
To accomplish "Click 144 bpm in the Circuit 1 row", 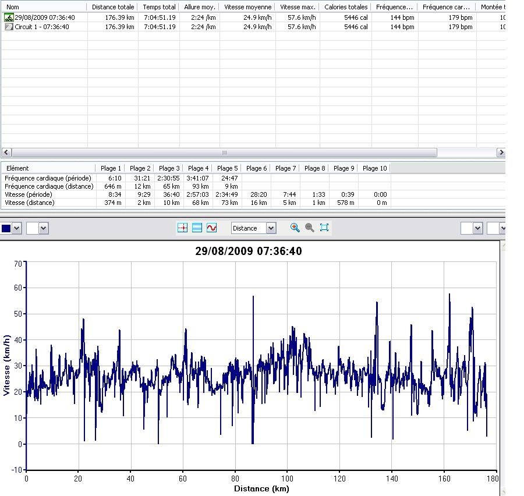I will (402, 27).
